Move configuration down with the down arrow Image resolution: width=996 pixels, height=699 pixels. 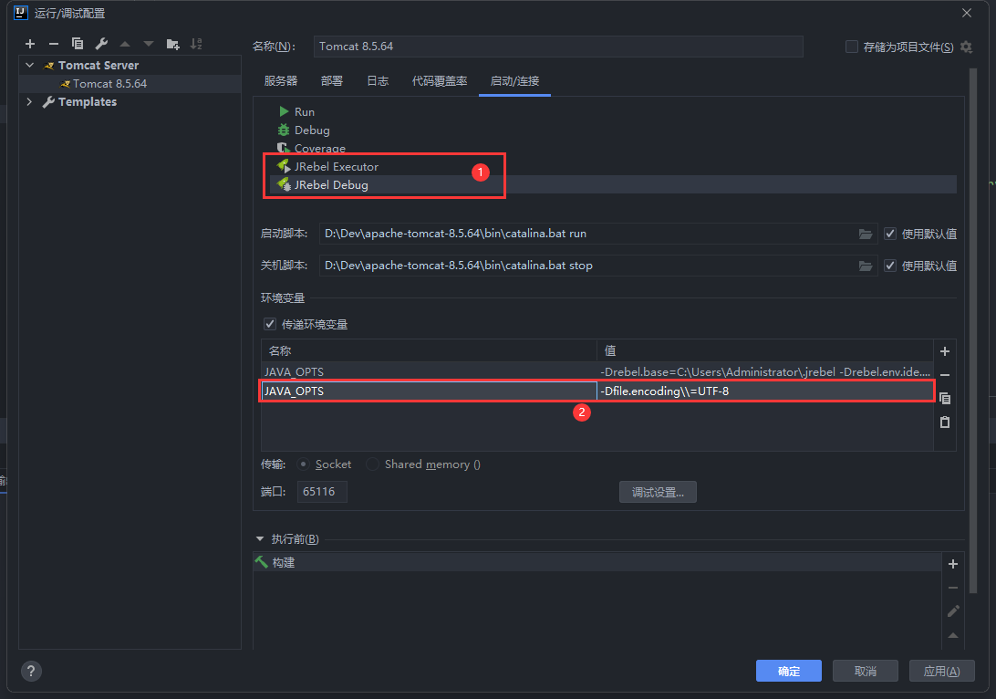click(x=149, y=44)
